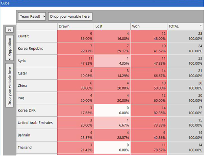Select the Drawn column header
This screenshot has width=204, height=156.
[75, 26]
